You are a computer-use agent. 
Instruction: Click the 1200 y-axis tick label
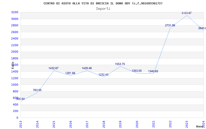coord(15,78)
